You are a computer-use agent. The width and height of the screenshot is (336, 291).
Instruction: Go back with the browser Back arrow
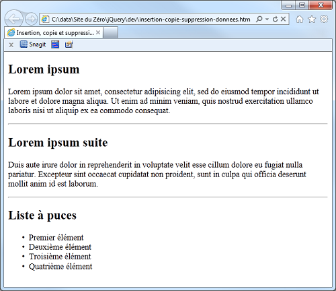click(13, 19)
